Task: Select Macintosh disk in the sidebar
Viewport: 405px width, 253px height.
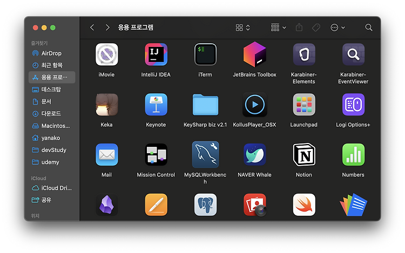Action: pyautogui.click(x=52, y=126)
